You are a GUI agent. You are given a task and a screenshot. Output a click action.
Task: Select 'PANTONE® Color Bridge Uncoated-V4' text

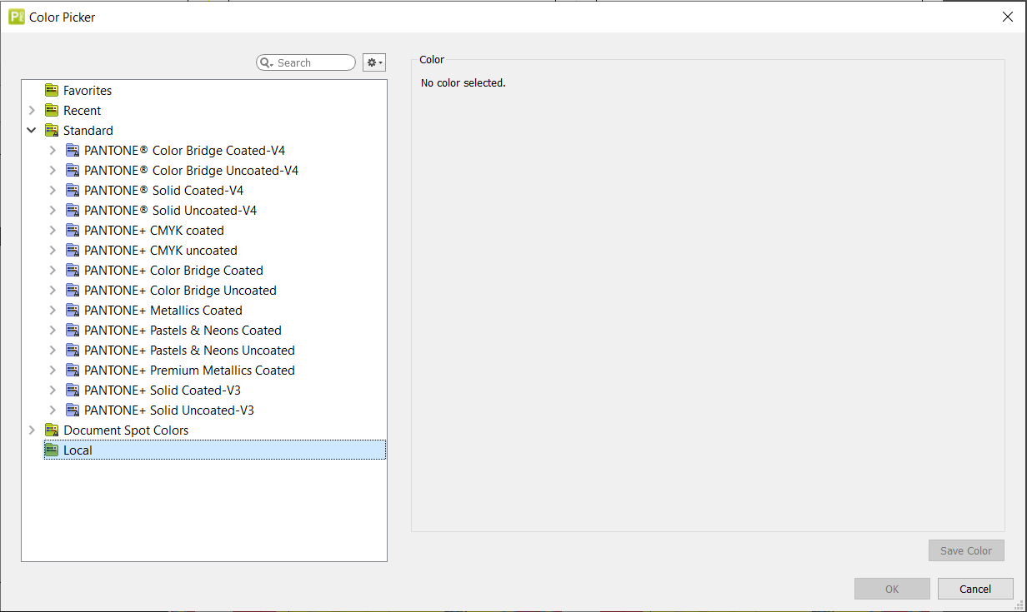coord(192,171)
